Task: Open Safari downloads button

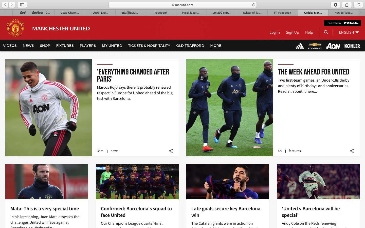Action: point(335,5)
